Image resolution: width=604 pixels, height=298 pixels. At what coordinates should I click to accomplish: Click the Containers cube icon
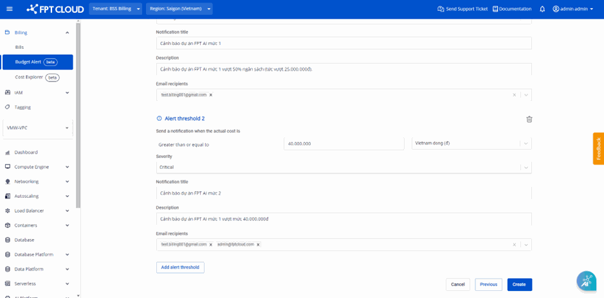pos(7,225)
